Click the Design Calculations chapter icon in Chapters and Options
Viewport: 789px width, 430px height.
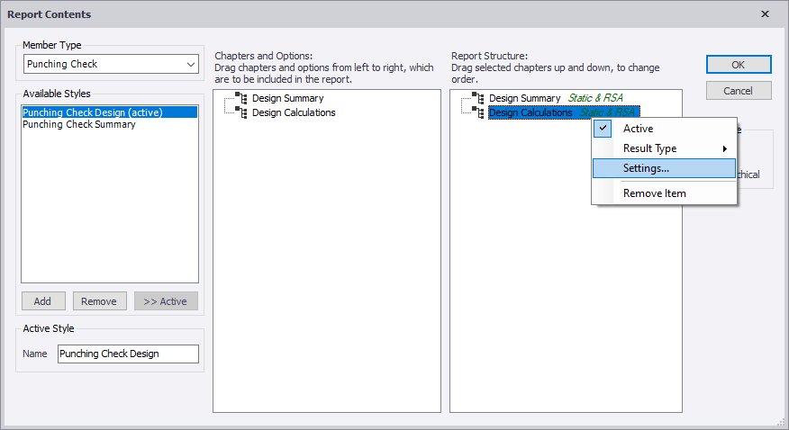point(241,112)
